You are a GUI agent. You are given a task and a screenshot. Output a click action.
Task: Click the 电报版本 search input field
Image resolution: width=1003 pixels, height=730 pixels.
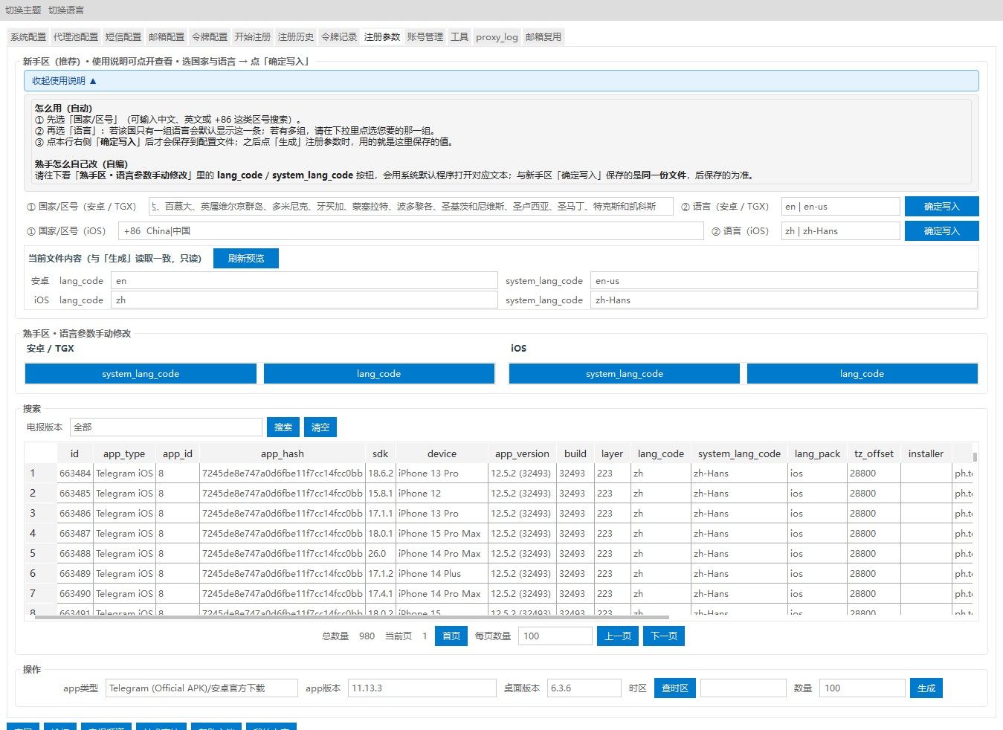(166, 427)
